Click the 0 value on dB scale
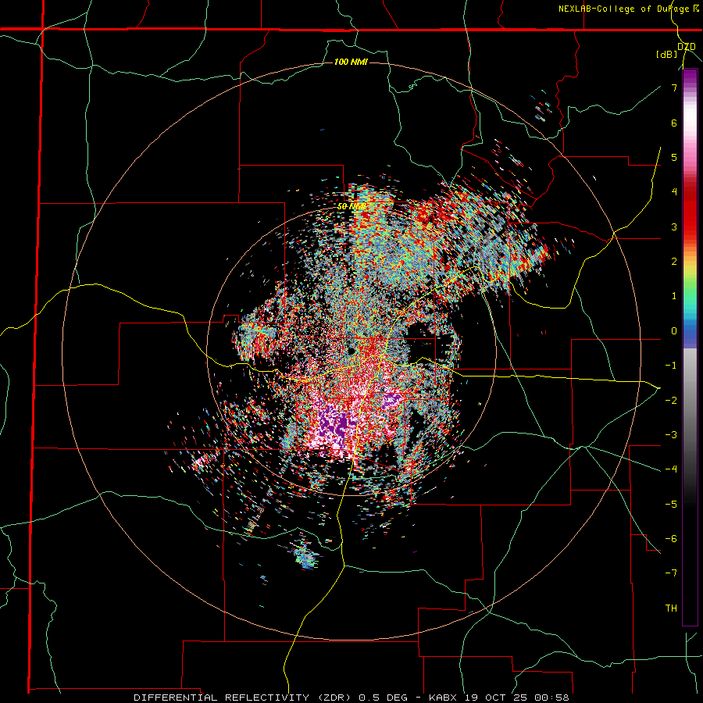 point(674,331)
